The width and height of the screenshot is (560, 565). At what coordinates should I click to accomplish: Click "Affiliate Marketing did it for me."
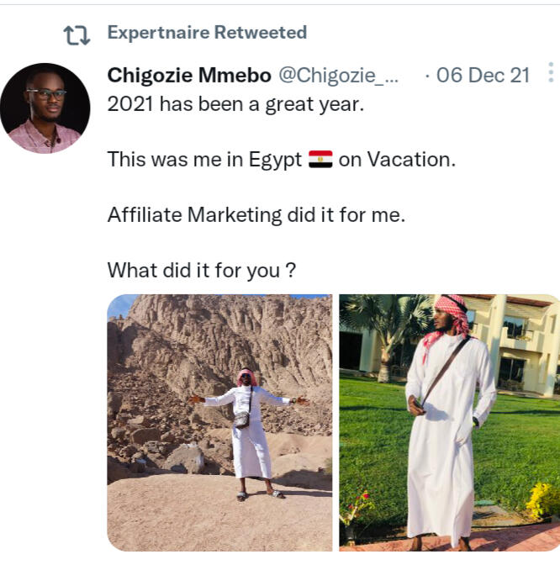point(256,215)
